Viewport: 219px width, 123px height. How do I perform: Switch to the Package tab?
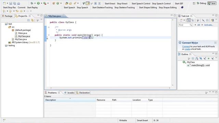[x=7, y=16]
